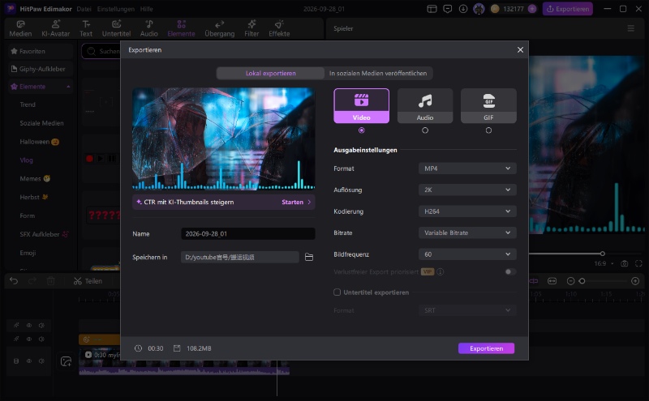Click the Exportieren button in title bar
The image size is (649, 401).
coord(567,9)
